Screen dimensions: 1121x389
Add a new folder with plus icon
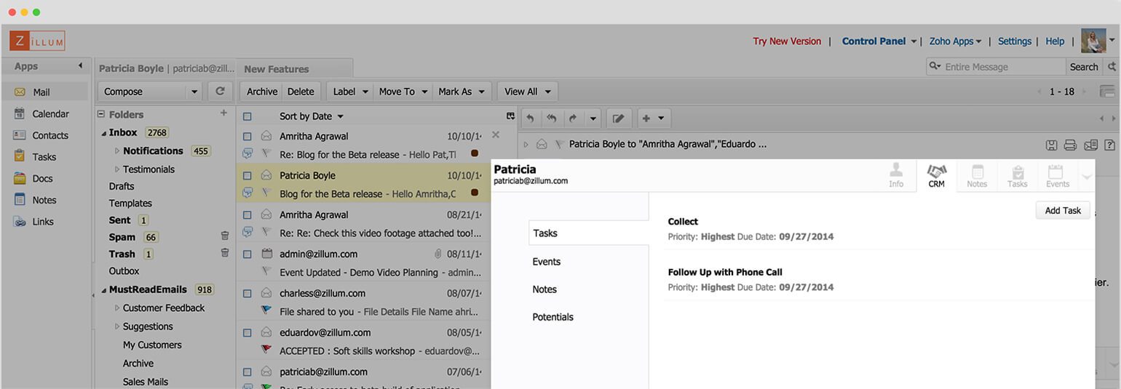224,113
